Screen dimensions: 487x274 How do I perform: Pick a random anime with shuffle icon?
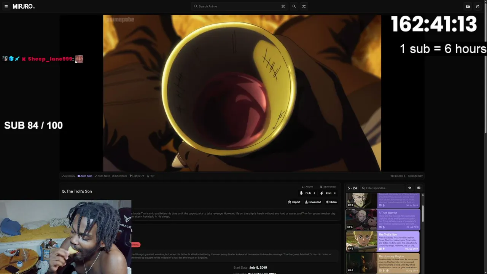tap(304, 6)
